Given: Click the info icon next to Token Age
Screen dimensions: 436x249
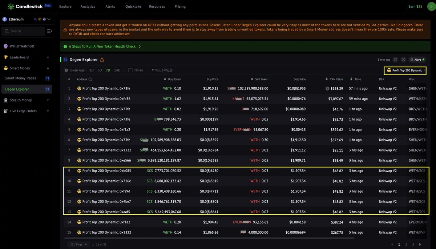Looking at the screenshot, I should [x=66, y=70].
